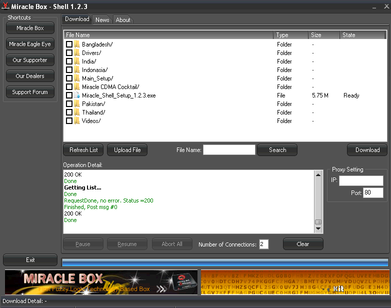Click the Miracle Box logo in title bar

[5, 5]
